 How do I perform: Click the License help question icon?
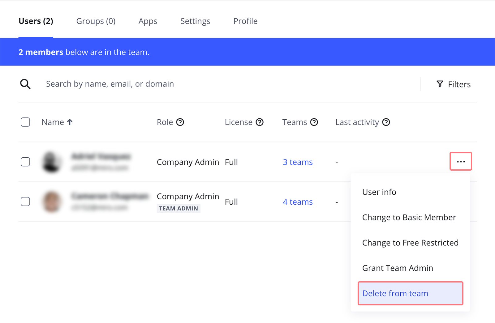pos(260,122)
